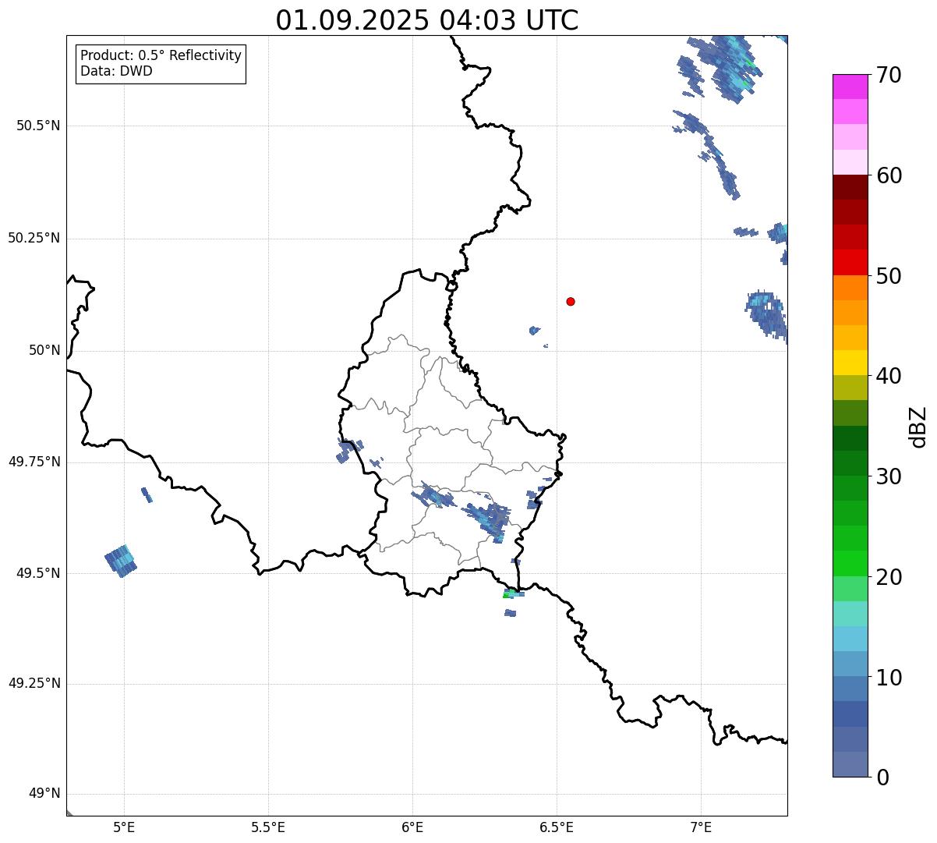Click the radar echo cluster near 50°N east edge
Image resolution: width=937 pixels, height=843 pixels.
[768, 315]
